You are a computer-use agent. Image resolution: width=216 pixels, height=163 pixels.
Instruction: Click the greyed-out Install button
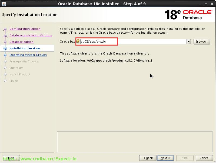[x=185, y=158]
